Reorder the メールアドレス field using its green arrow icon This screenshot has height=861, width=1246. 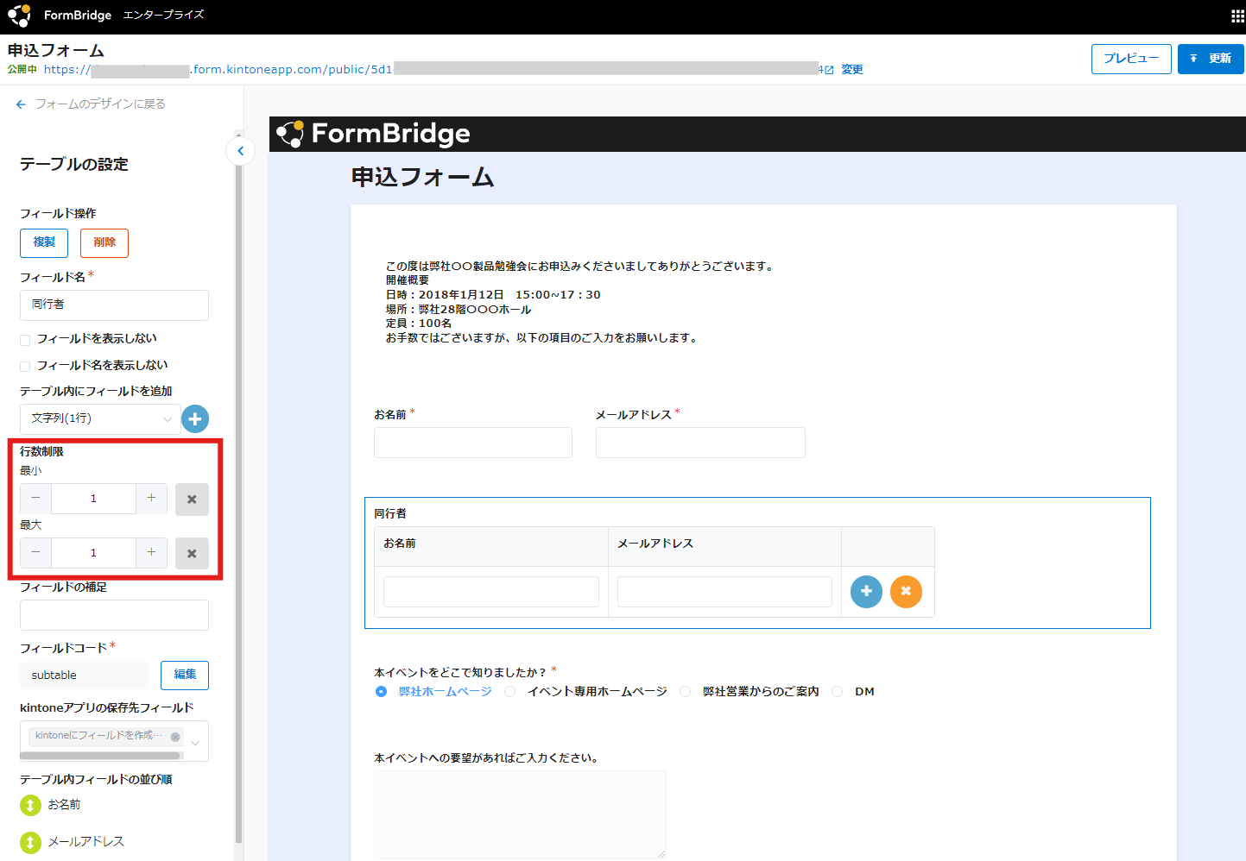point(30,842)
